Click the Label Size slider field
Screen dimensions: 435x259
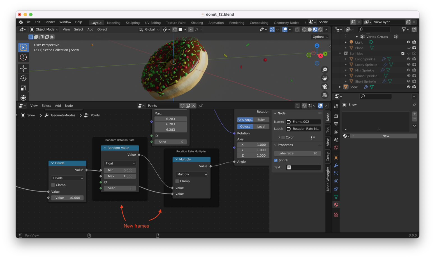pyautogui.click(x=297, y=153)
